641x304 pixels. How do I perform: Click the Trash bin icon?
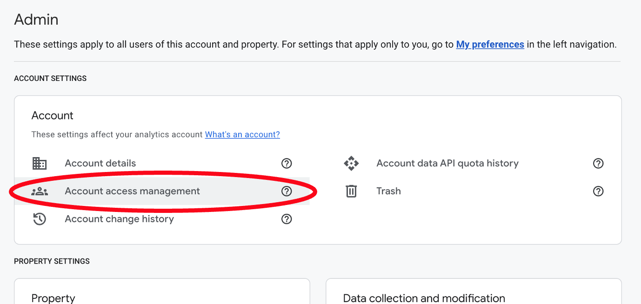point(351,191)
